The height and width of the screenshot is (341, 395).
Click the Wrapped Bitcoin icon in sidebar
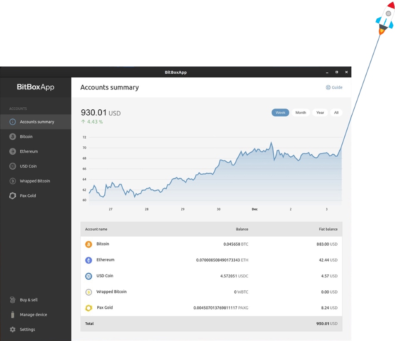pyautogui.click(x=12, y=181)
